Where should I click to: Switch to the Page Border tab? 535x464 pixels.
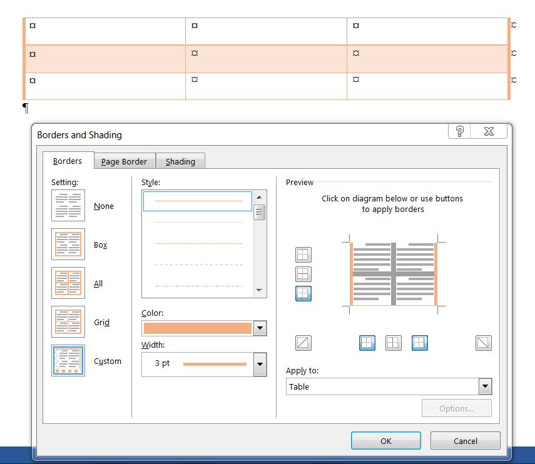click(x=124, y=161)
